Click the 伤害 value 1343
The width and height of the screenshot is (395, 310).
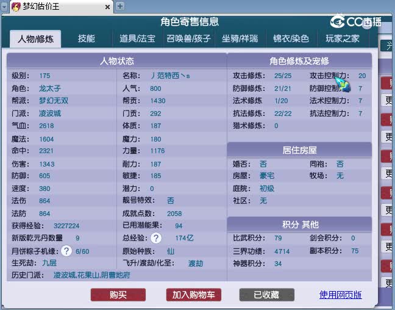click(x=47, y=164)
